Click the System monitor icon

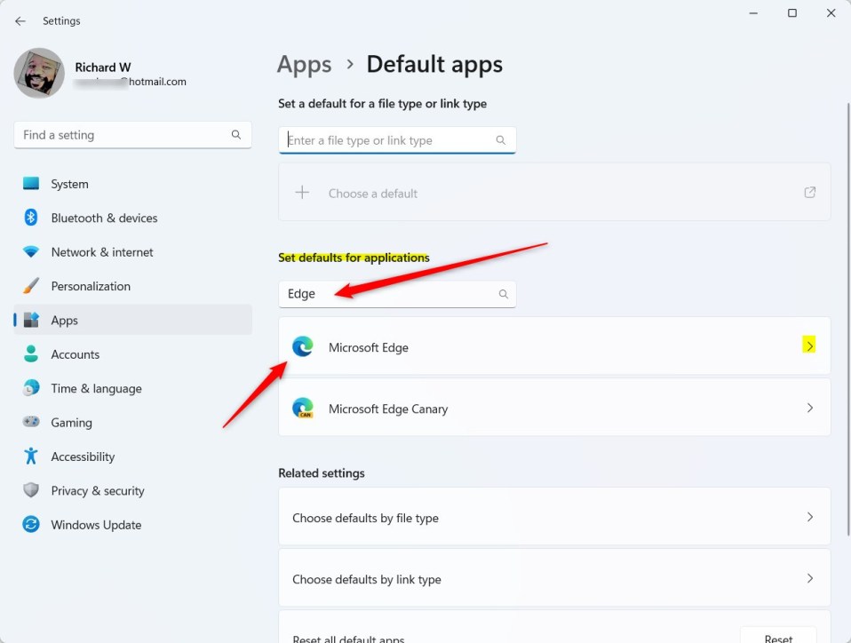point(31,184)
